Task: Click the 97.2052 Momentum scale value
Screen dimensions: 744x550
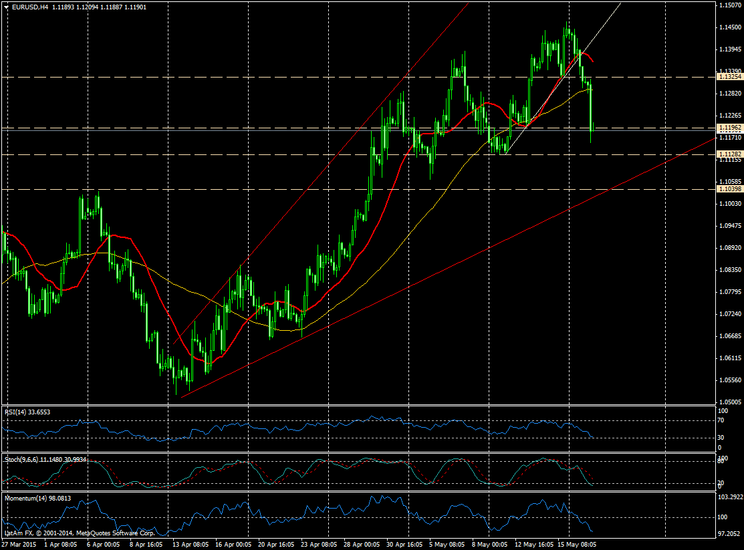Action: (x=729, y=535)
